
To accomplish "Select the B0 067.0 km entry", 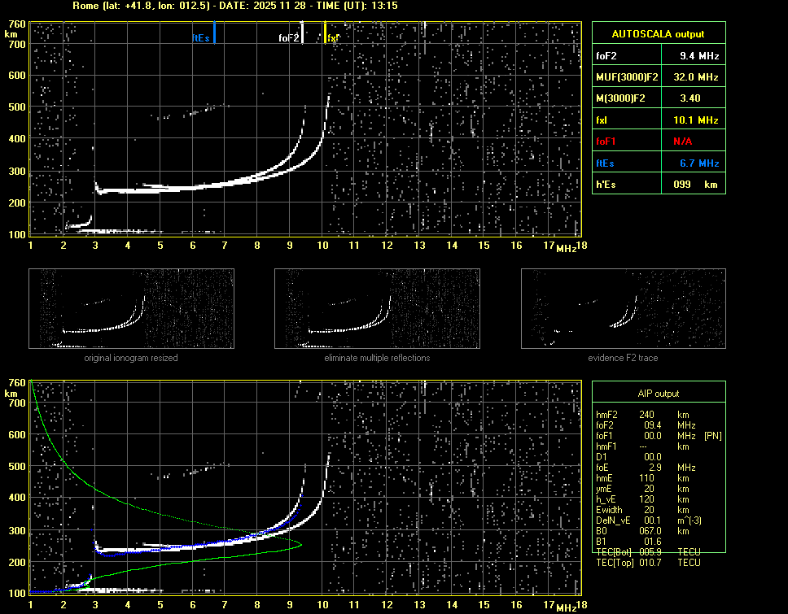I will click(x=651, y=531).
